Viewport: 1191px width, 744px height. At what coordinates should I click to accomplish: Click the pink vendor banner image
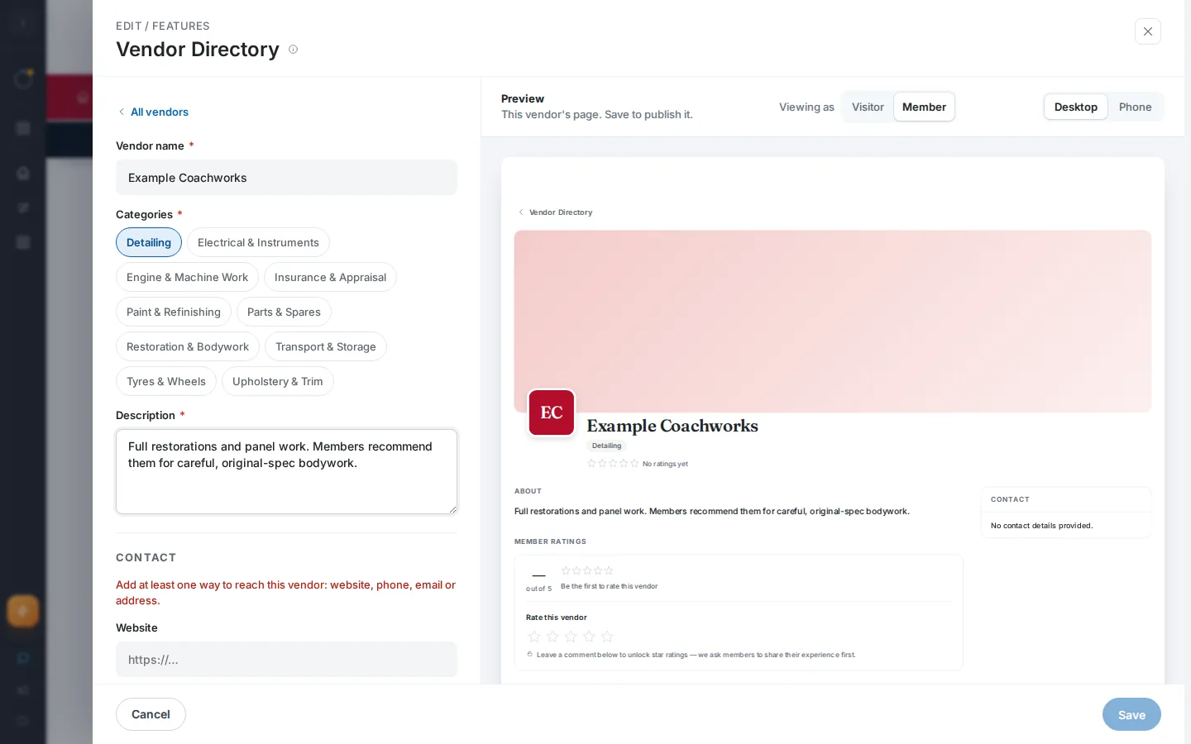832,321
